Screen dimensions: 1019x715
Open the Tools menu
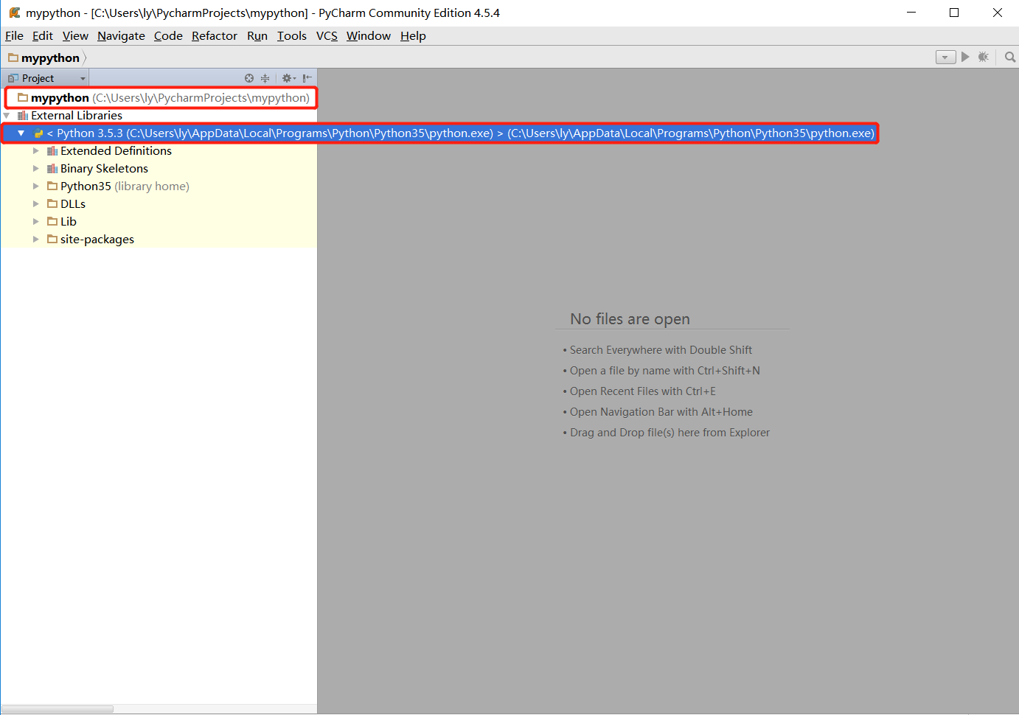(x=292, y=35)
